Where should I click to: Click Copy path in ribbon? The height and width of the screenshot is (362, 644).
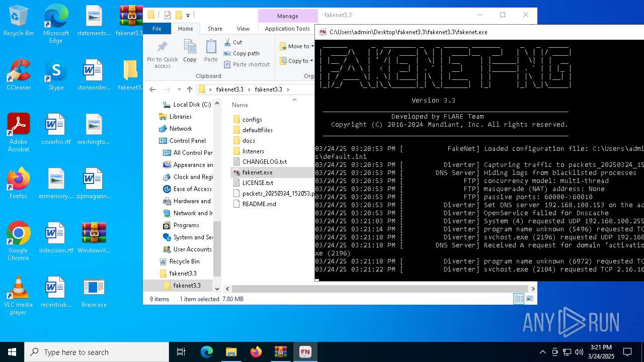point(242,53)
